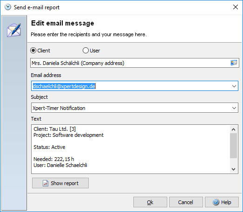This screenshot has height=212, width=243.
Task: Click the text area scroll up arrow
Action: [x=233, y=129]
